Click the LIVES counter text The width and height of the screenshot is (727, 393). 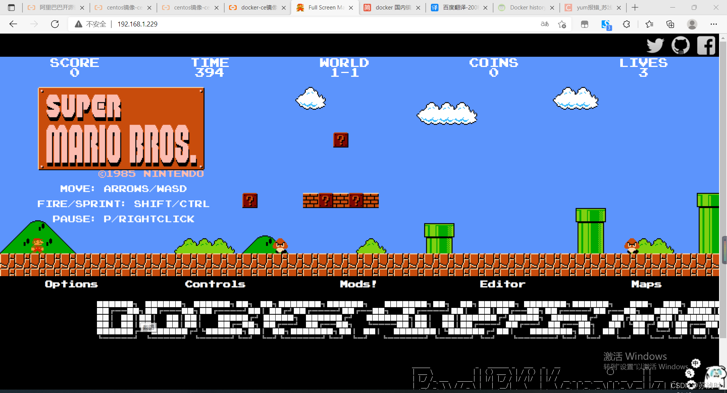(x=643, y=68)
